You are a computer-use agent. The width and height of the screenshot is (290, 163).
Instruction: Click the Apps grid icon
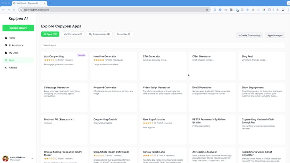point(6,60)
